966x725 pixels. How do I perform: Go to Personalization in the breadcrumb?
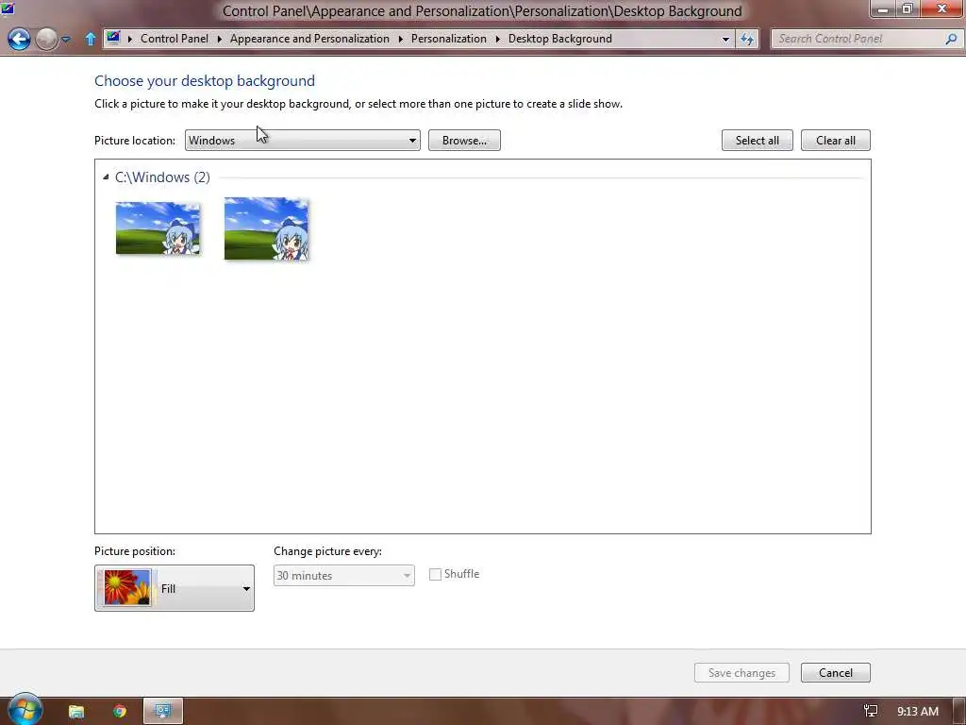pyautogui.click(x=448, y=38)
